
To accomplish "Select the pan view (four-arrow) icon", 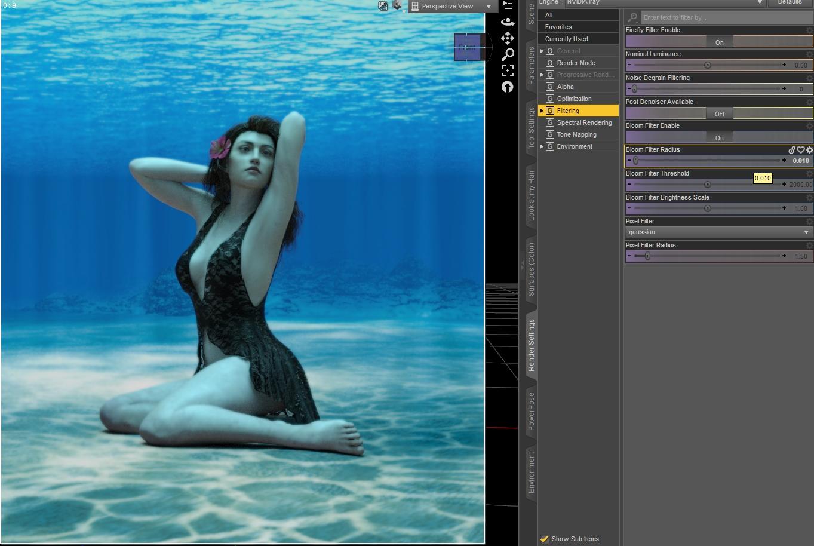I will [508, 38].
